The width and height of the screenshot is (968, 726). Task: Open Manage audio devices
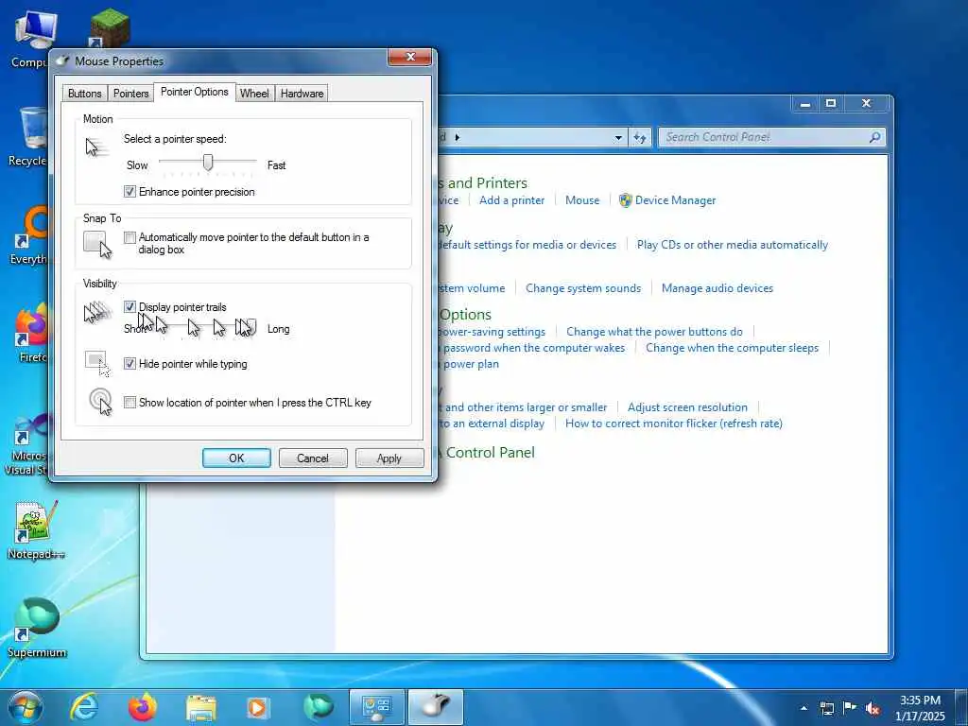(x=717, y=287)
